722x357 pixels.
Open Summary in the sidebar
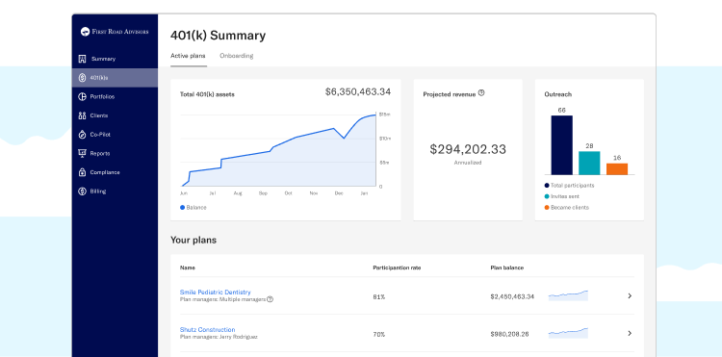pyautogui.click(x=115, y=59)
